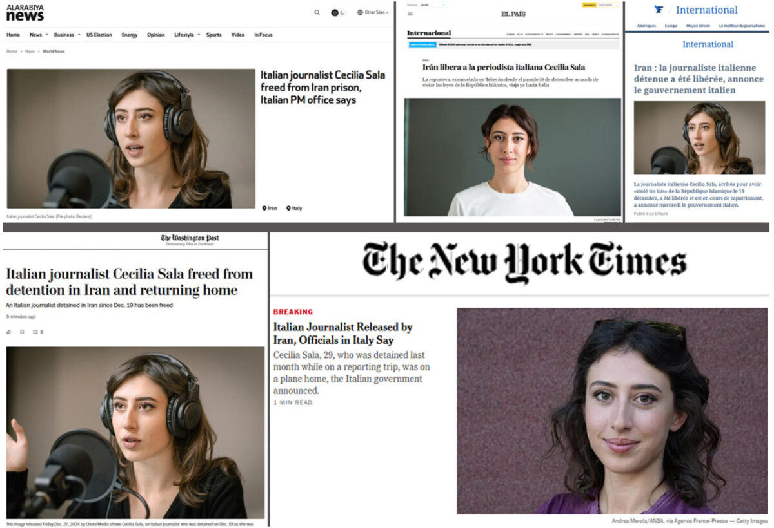Expand the News menu arrow

point(47,35)
